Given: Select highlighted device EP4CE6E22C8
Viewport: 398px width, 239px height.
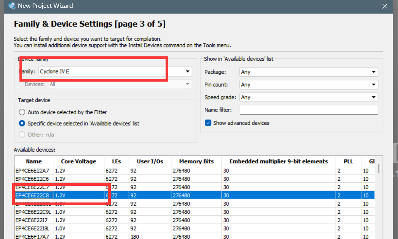Looking at the screenshot, I should click(194, 195).
